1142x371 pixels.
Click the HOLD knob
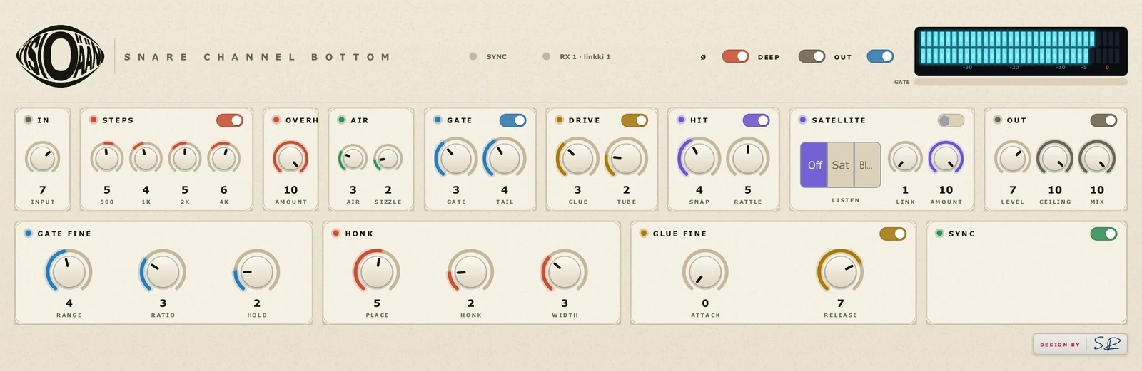pos(256,271)
